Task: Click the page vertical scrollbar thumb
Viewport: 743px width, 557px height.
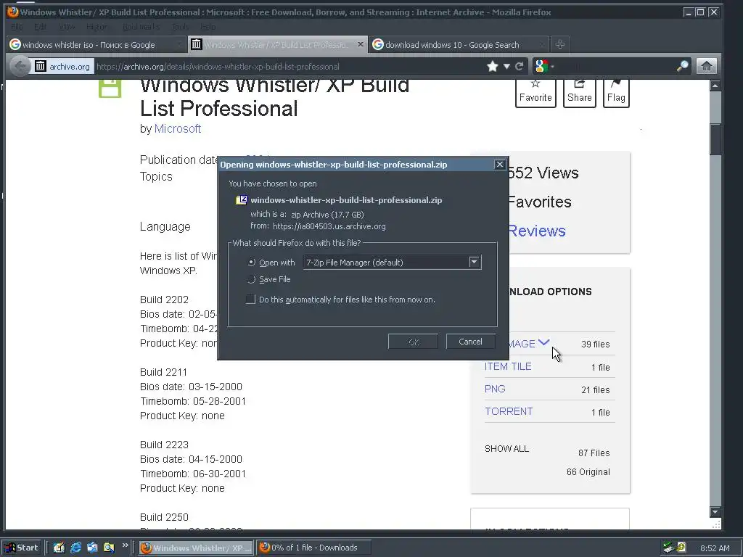Action: (715, 139)
